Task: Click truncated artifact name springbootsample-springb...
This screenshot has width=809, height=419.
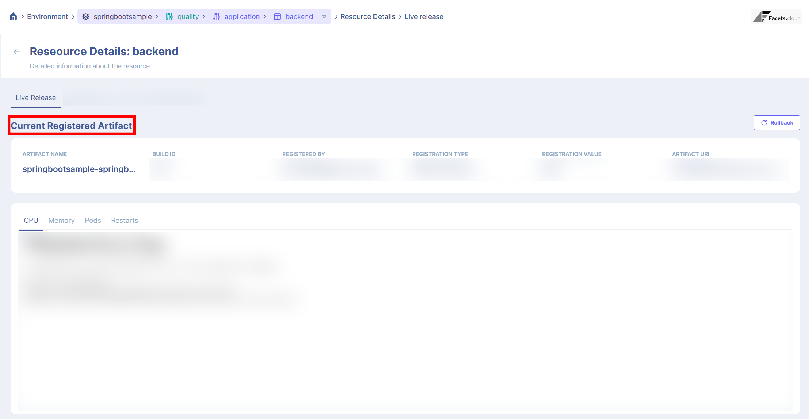Action: (x=79, y=169)
